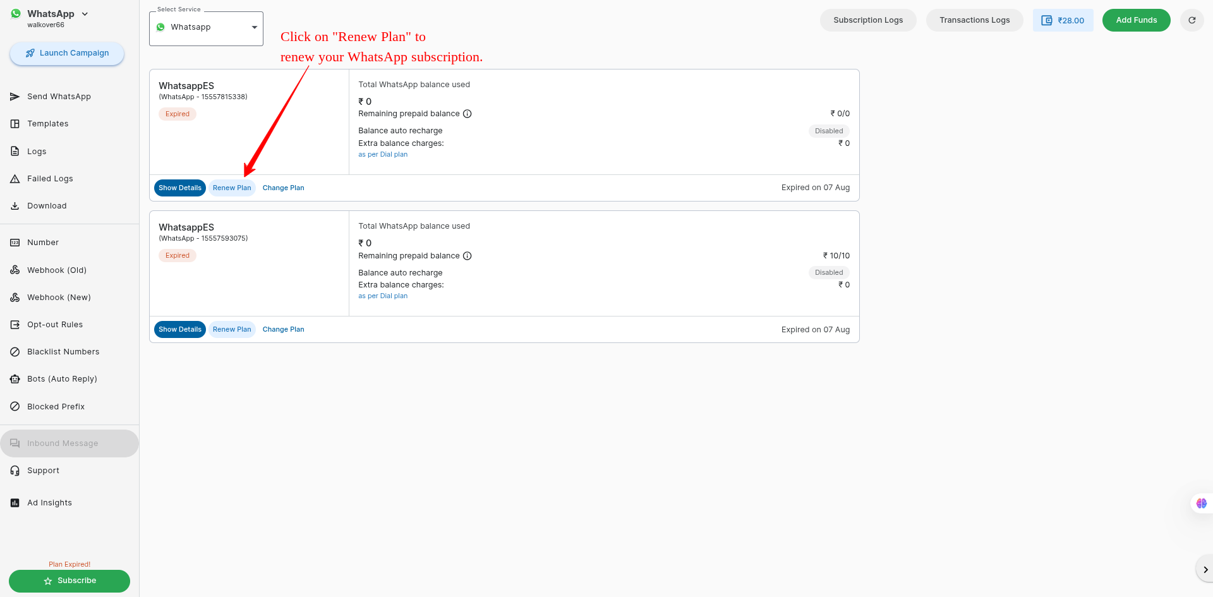This screenshot has width=1213, height=597.
Task: Open Subscription Logs
Action: coord(868,20)
